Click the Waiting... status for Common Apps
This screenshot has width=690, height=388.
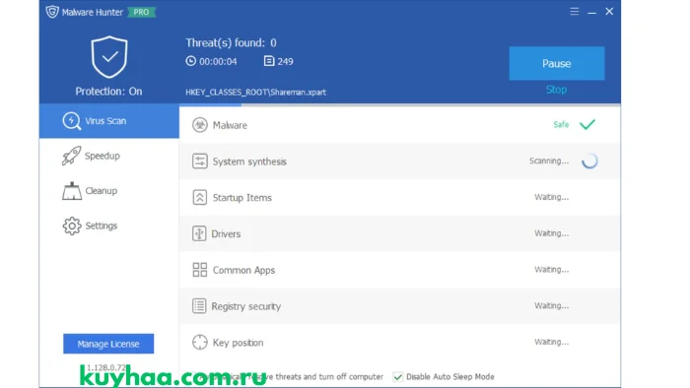[551, 270]
